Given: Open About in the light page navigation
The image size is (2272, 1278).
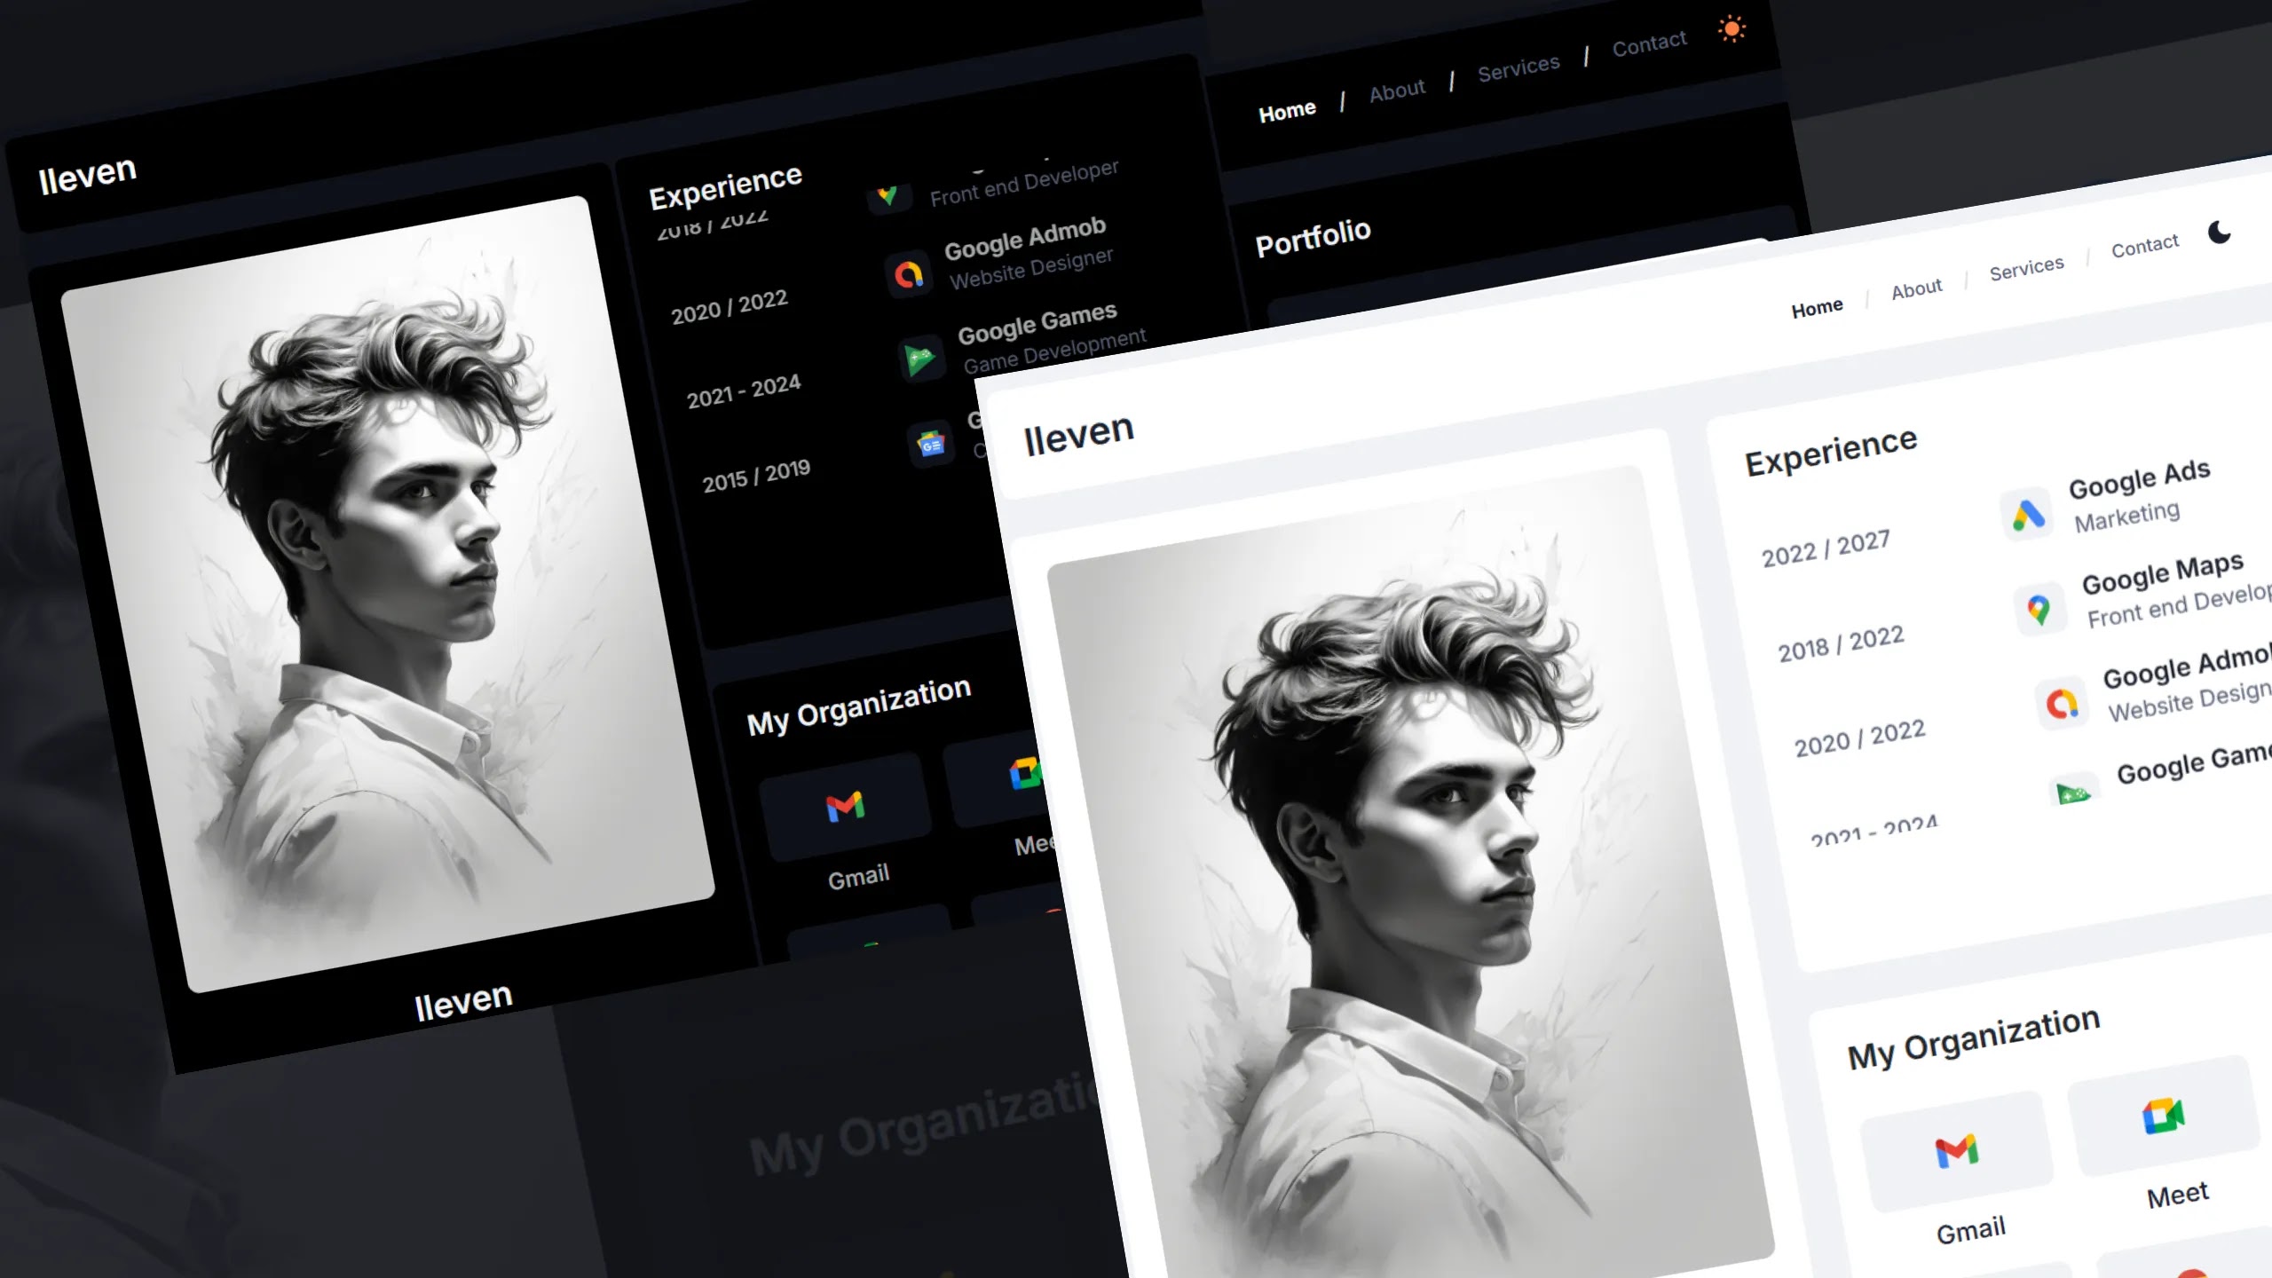Looking at the screenshot, I should [x=1916, y=289].
